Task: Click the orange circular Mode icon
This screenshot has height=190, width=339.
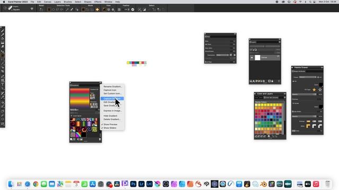Action: pyautogui.click(x=97, y=9)
